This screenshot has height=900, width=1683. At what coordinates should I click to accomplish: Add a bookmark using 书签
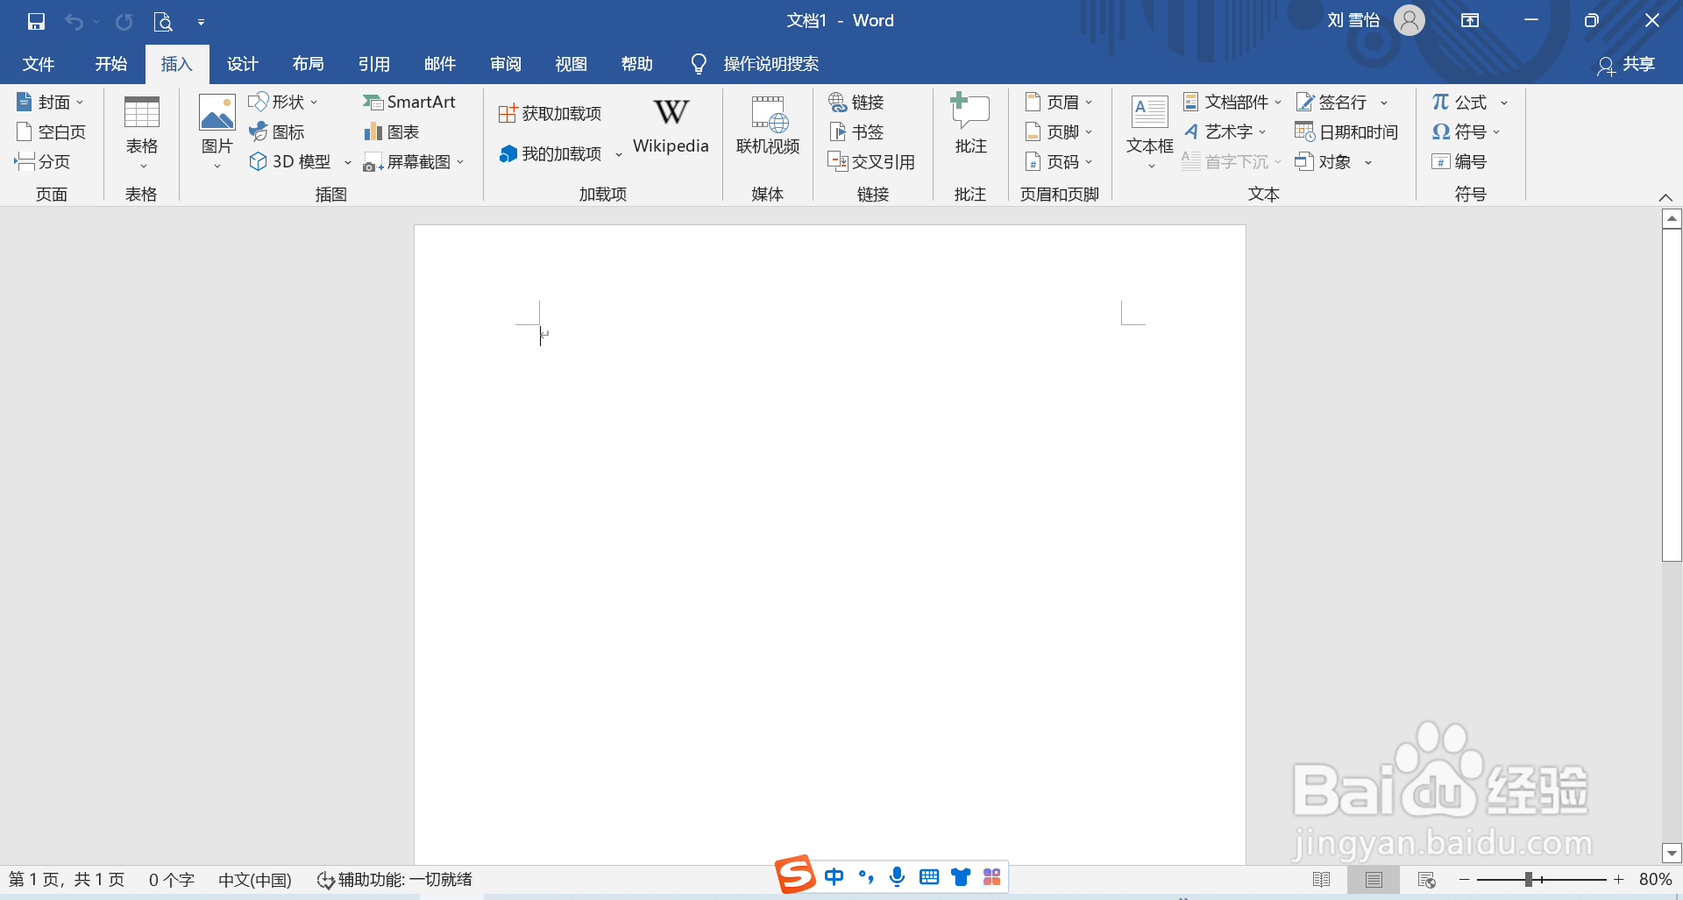pos(857,131)
